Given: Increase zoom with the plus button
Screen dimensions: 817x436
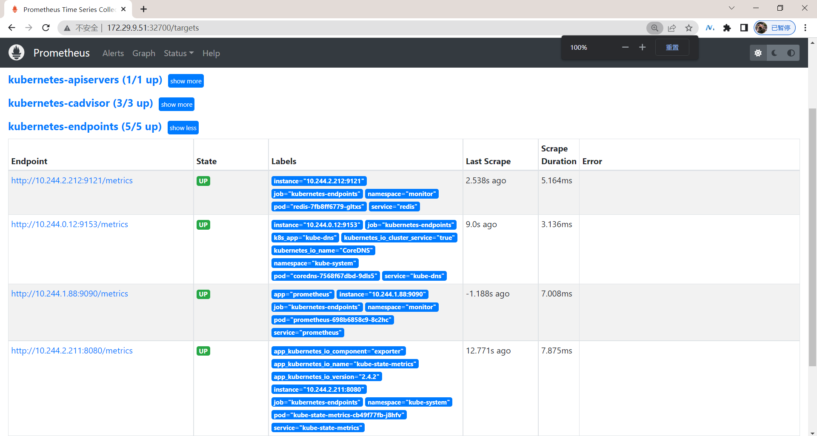Looking at the screenshot, I should 643,47.
